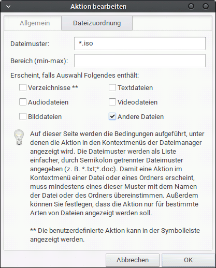Click the Symbolleiste footnote text
The width and height of the screenshot is (216, 268).
(115, 235)
